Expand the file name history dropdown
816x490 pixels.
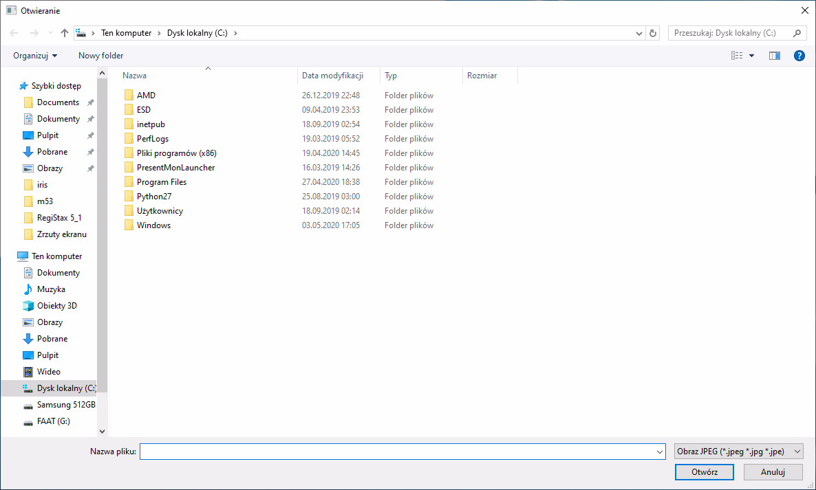(x=660, y=452)
